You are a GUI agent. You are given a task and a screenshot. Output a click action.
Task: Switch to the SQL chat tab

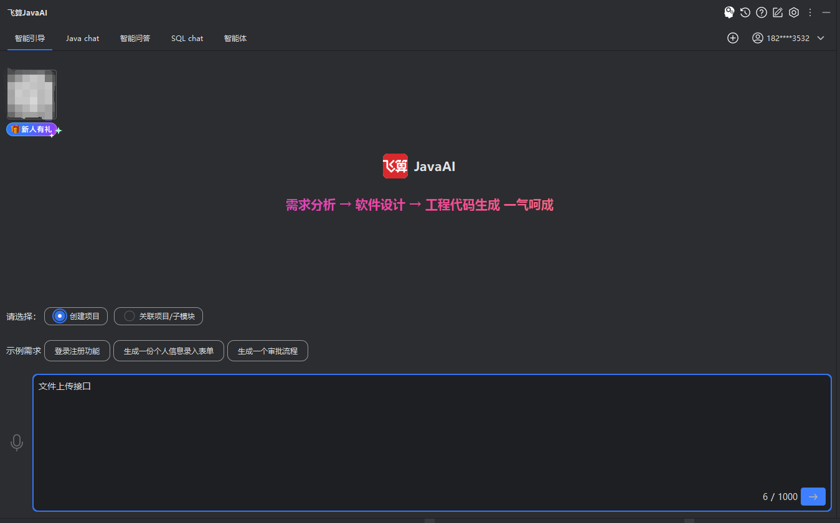coord(187,38)
